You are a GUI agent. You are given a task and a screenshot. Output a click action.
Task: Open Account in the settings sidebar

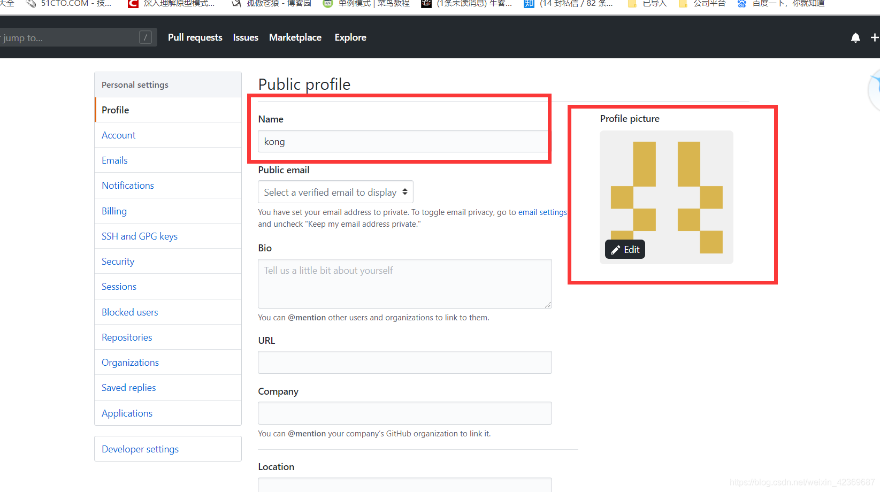pos(118,135)
